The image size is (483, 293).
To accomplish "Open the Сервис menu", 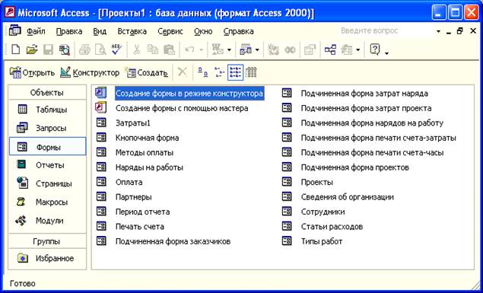I will point(170,31).
